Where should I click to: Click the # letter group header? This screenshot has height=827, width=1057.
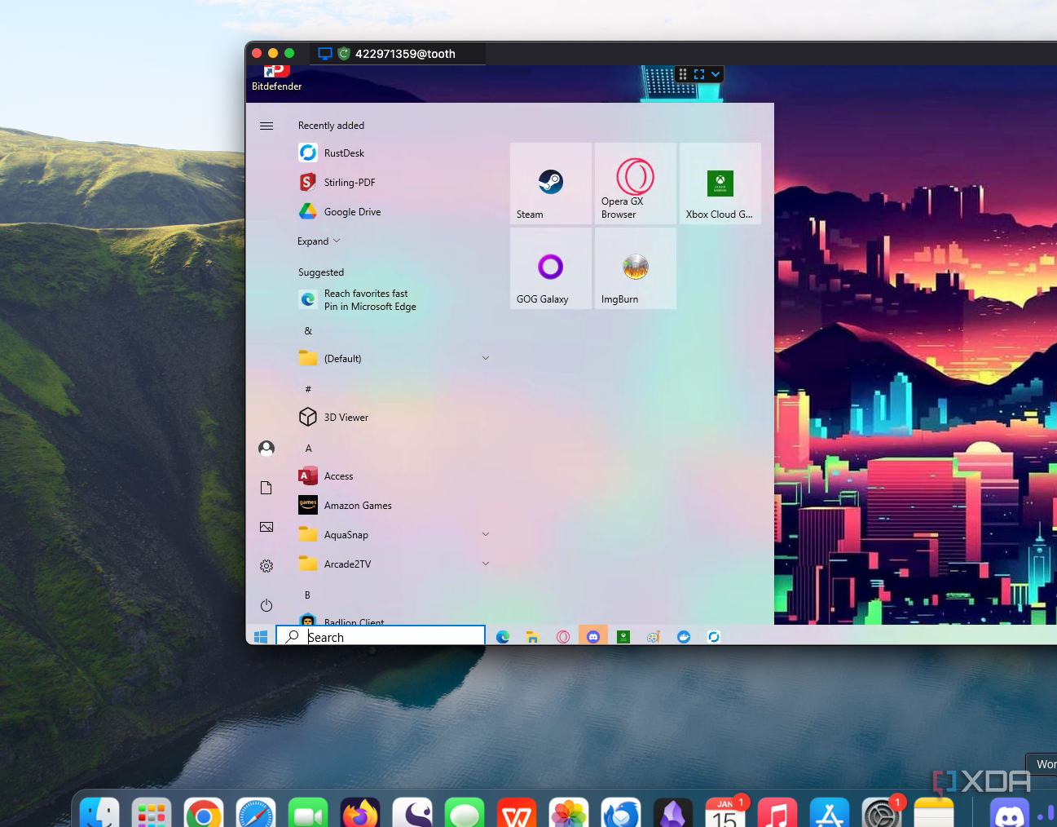click(x=308, y=389)
